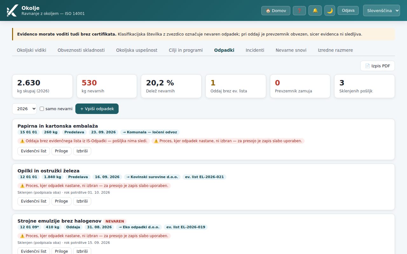The height and width of the screenshot is (254, 407).
Task: Click the warning 'Oddaja brez evidenčnega lista' message
Action: coord(84,141)
